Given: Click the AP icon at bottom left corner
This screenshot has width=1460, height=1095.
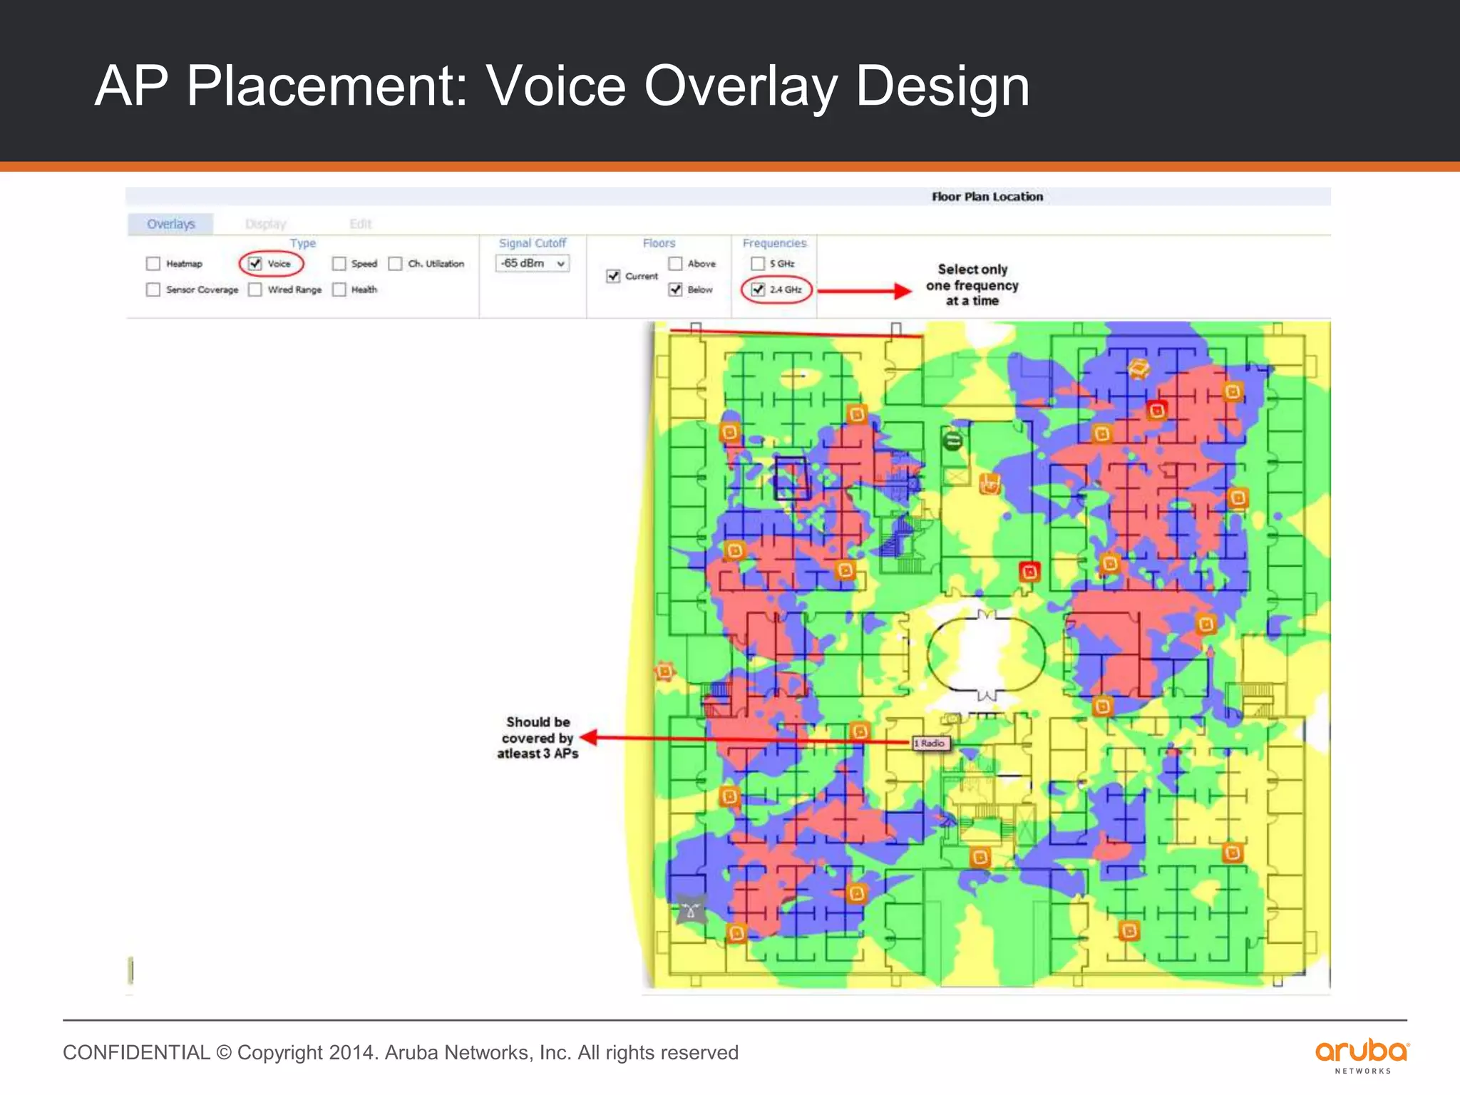Looking at the screenshot, I should click(737, 932).
